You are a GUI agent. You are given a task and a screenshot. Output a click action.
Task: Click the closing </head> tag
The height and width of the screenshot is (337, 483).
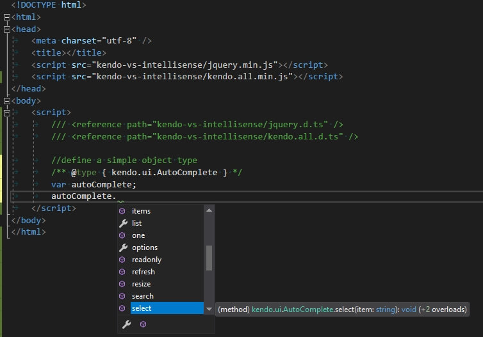(29, 89)
